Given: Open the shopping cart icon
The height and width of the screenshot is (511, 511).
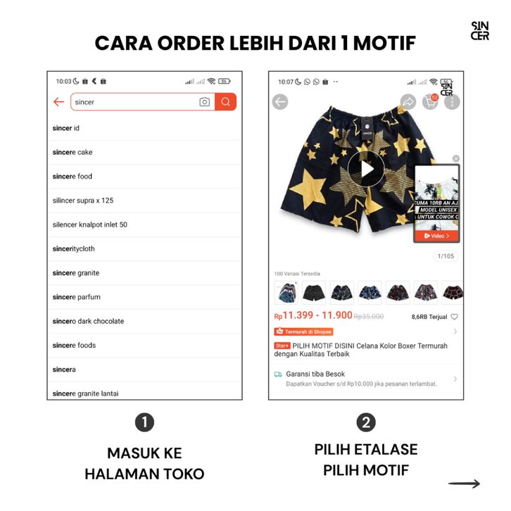Looking at the screenshot, I should coord(430,101).
